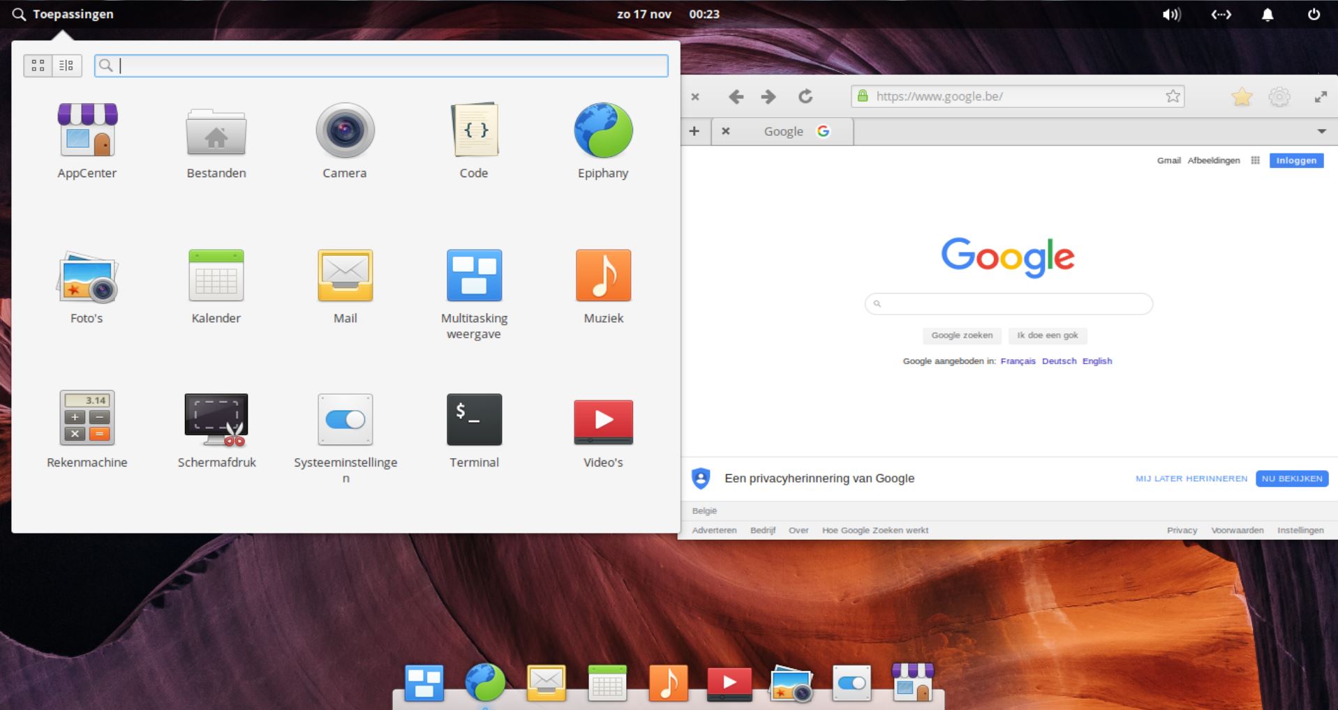Launch Music from the dock

click(668, 682)
